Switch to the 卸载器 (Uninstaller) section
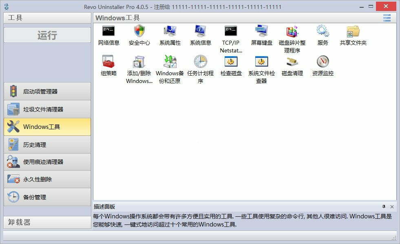400x244 pixels. coord(47,222)
